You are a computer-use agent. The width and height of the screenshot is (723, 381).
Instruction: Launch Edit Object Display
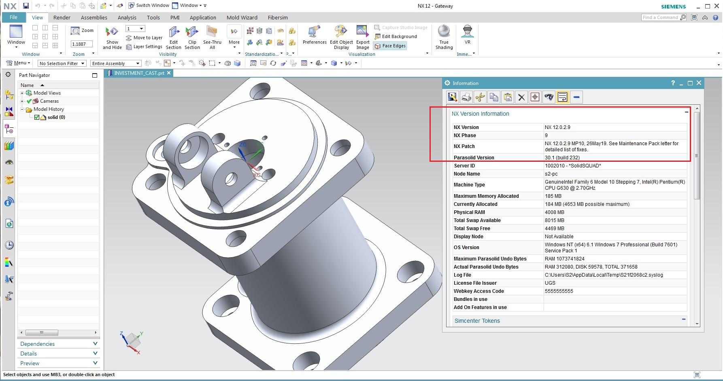tap(341, 38)
